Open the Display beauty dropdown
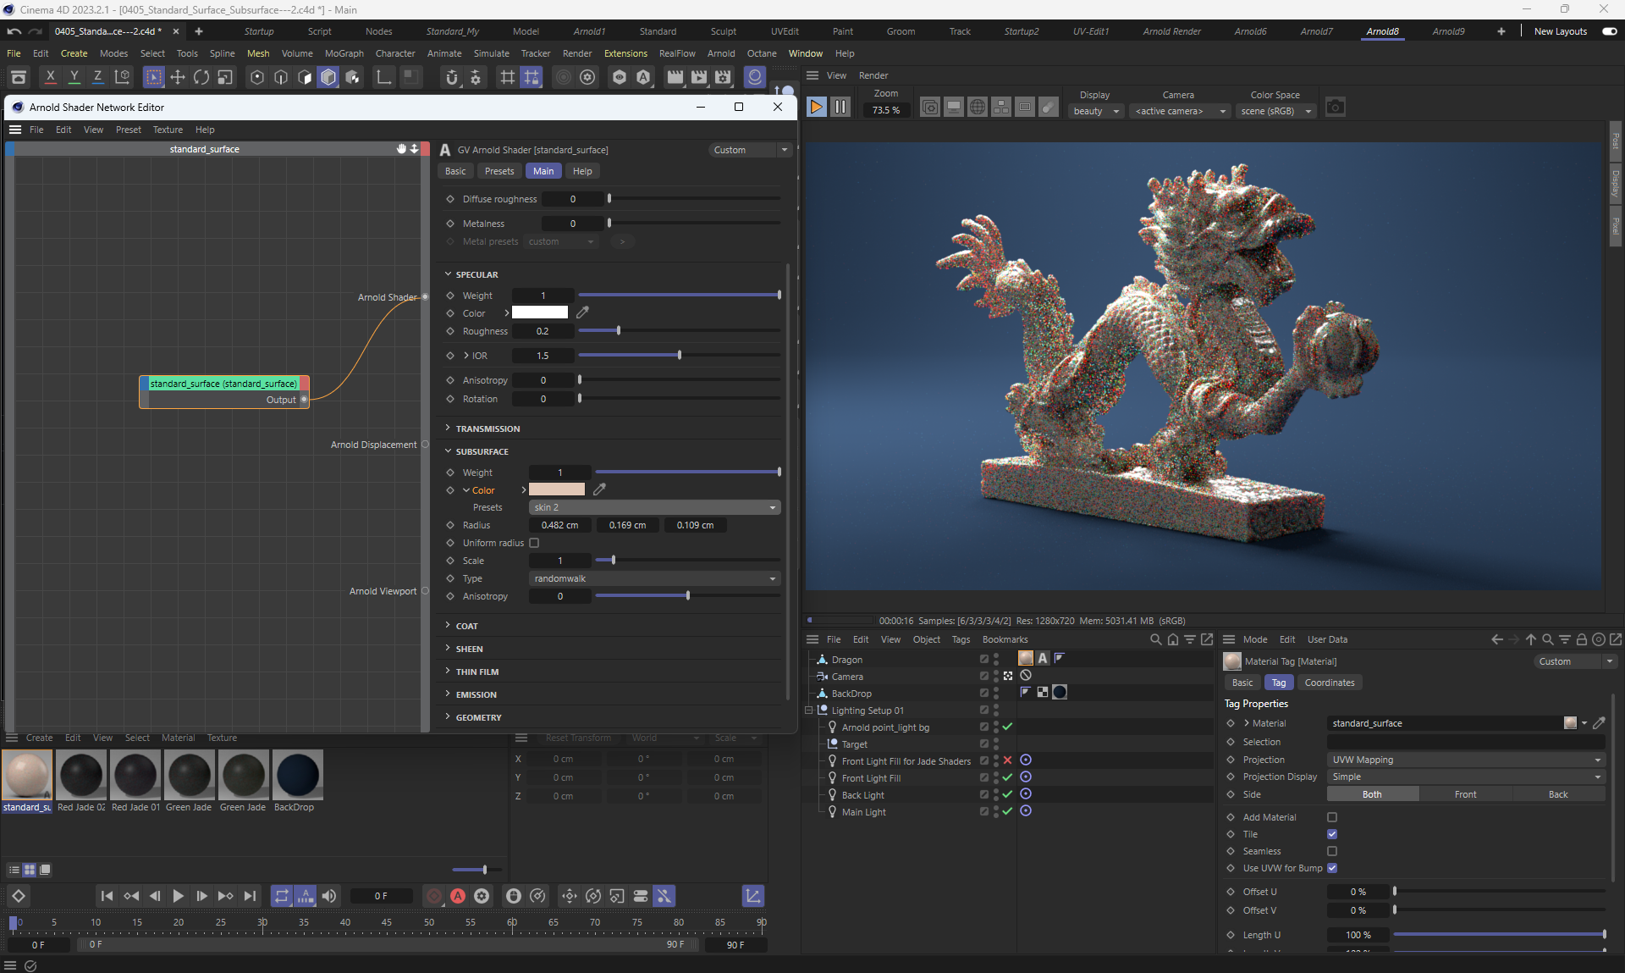1625x973 pixels. coord(1096,111)
